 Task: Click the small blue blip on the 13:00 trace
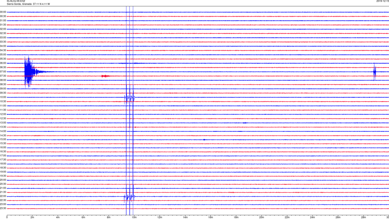click(245, 122)
